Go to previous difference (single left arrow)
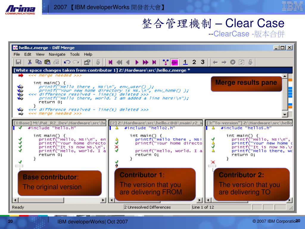This screenshot has height=229, width=305. 128,62
